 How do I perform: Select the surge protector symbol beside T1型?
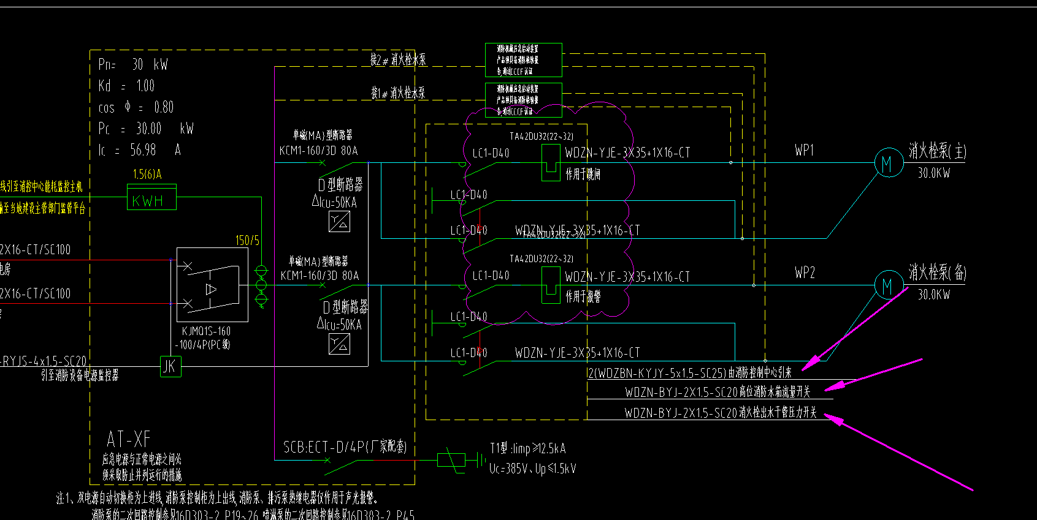pyautogui.click(x=451, y=459)
